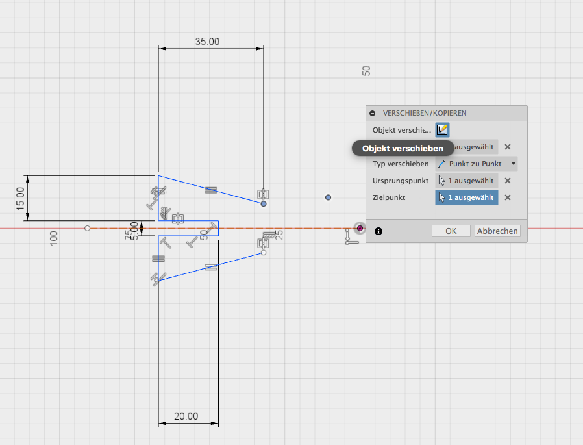The height and width of the screenshot is (445, 583).
Task: Pick the white point on left horizontal axis
Action: (x=87, y=228)
